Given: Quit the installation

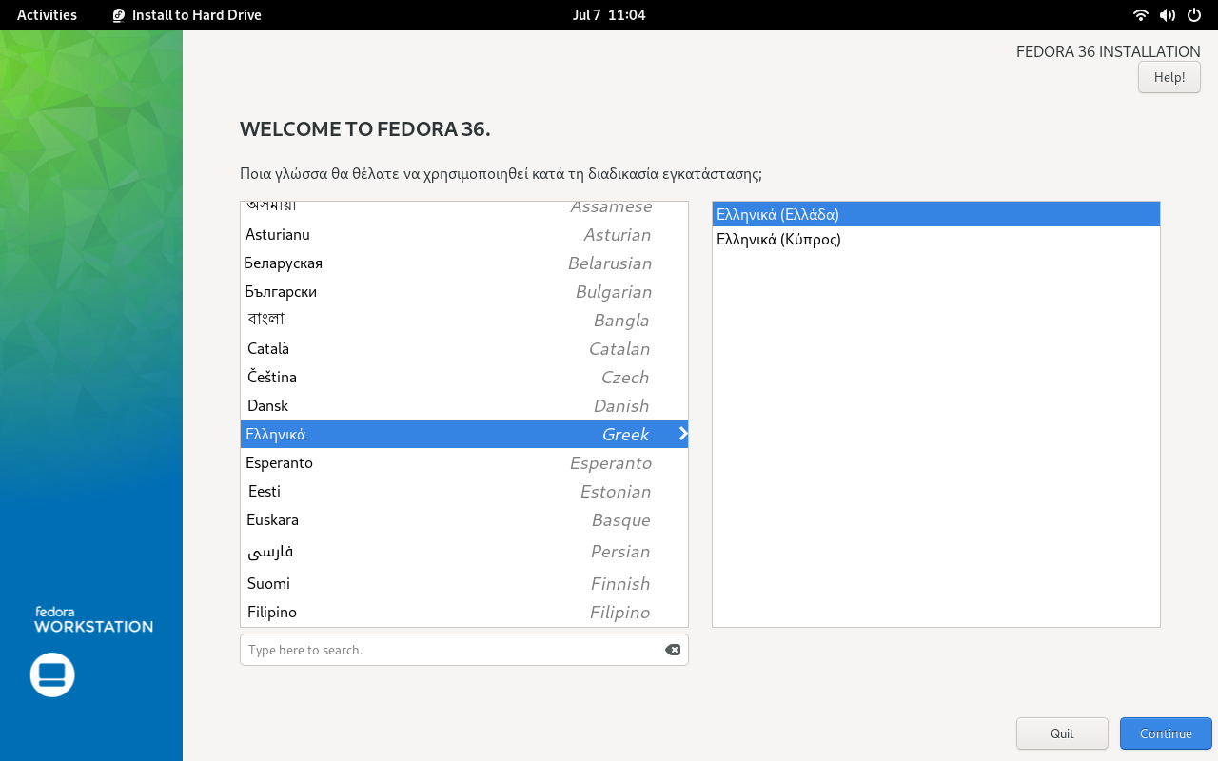Looking at the screenshot, I should pyautogui.click(x=1062, y=732).
